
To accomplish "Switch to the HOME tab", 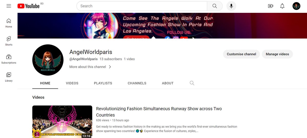I will click(x=45, y=83).
